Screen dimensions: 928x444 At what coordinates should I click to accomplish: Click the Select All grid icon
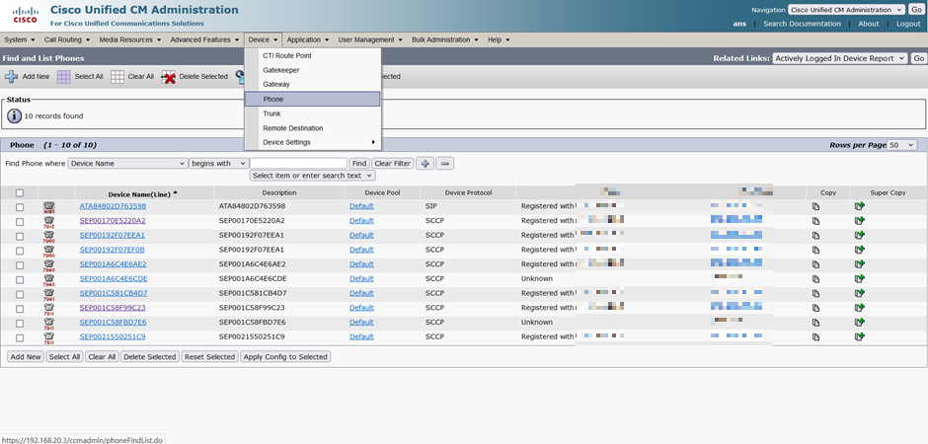click(63, 77)
